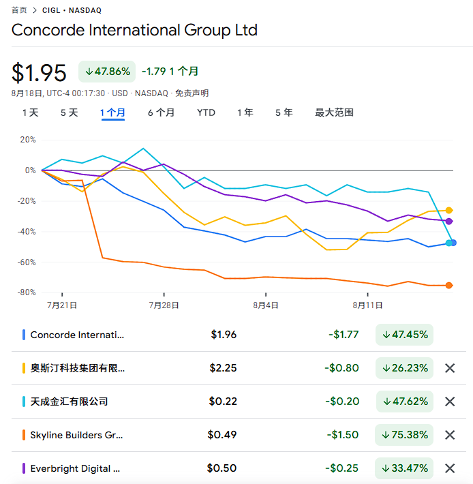Image resolution: width=473 pixels, height=484 pixels.
Task: Select the 5 天 time range tab
Action: [69, 112]
